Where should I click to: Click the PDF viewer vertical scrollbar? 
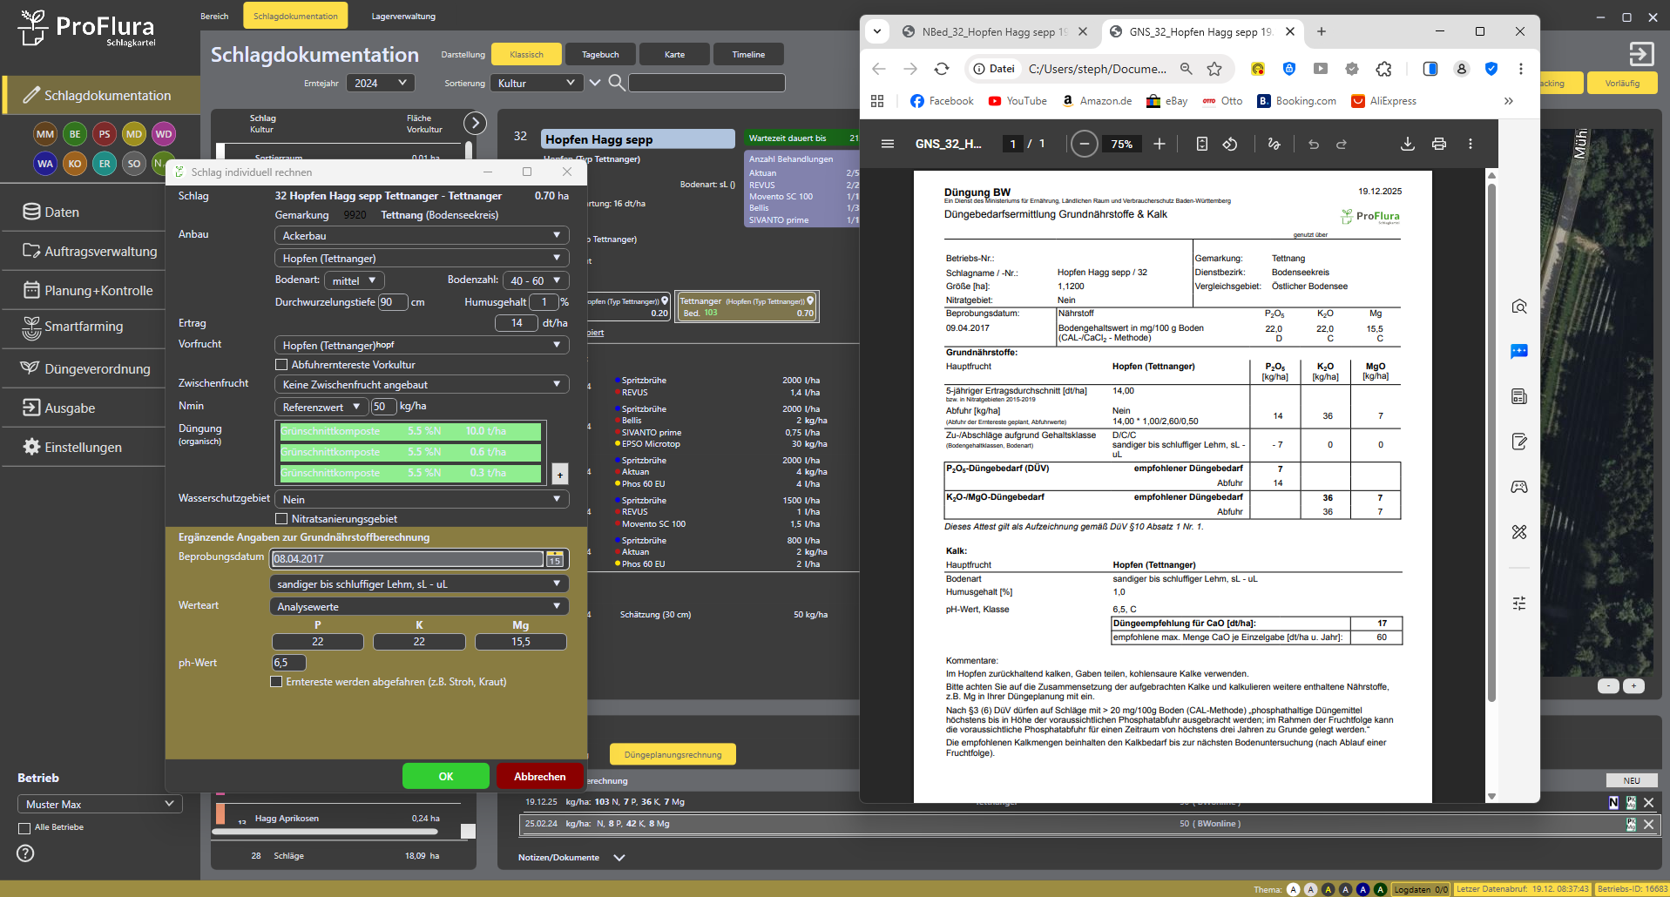pyautogui.click(x=1491, y=435)
